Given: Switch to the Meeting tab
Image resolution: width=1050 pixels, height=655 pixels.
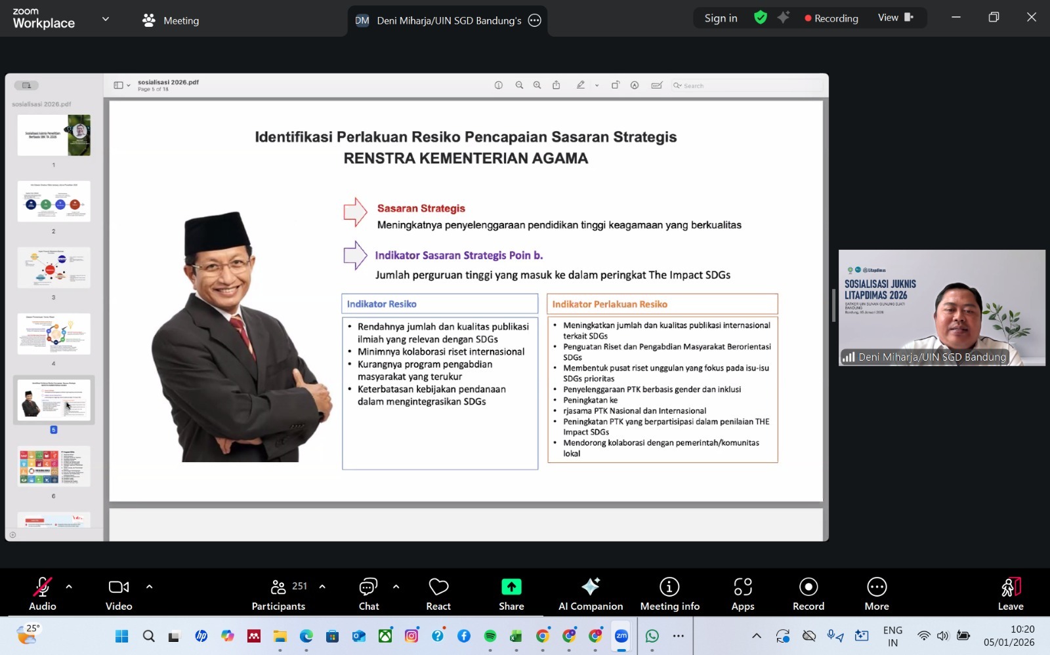Looking at the screenshot, I should click(171, 20).
